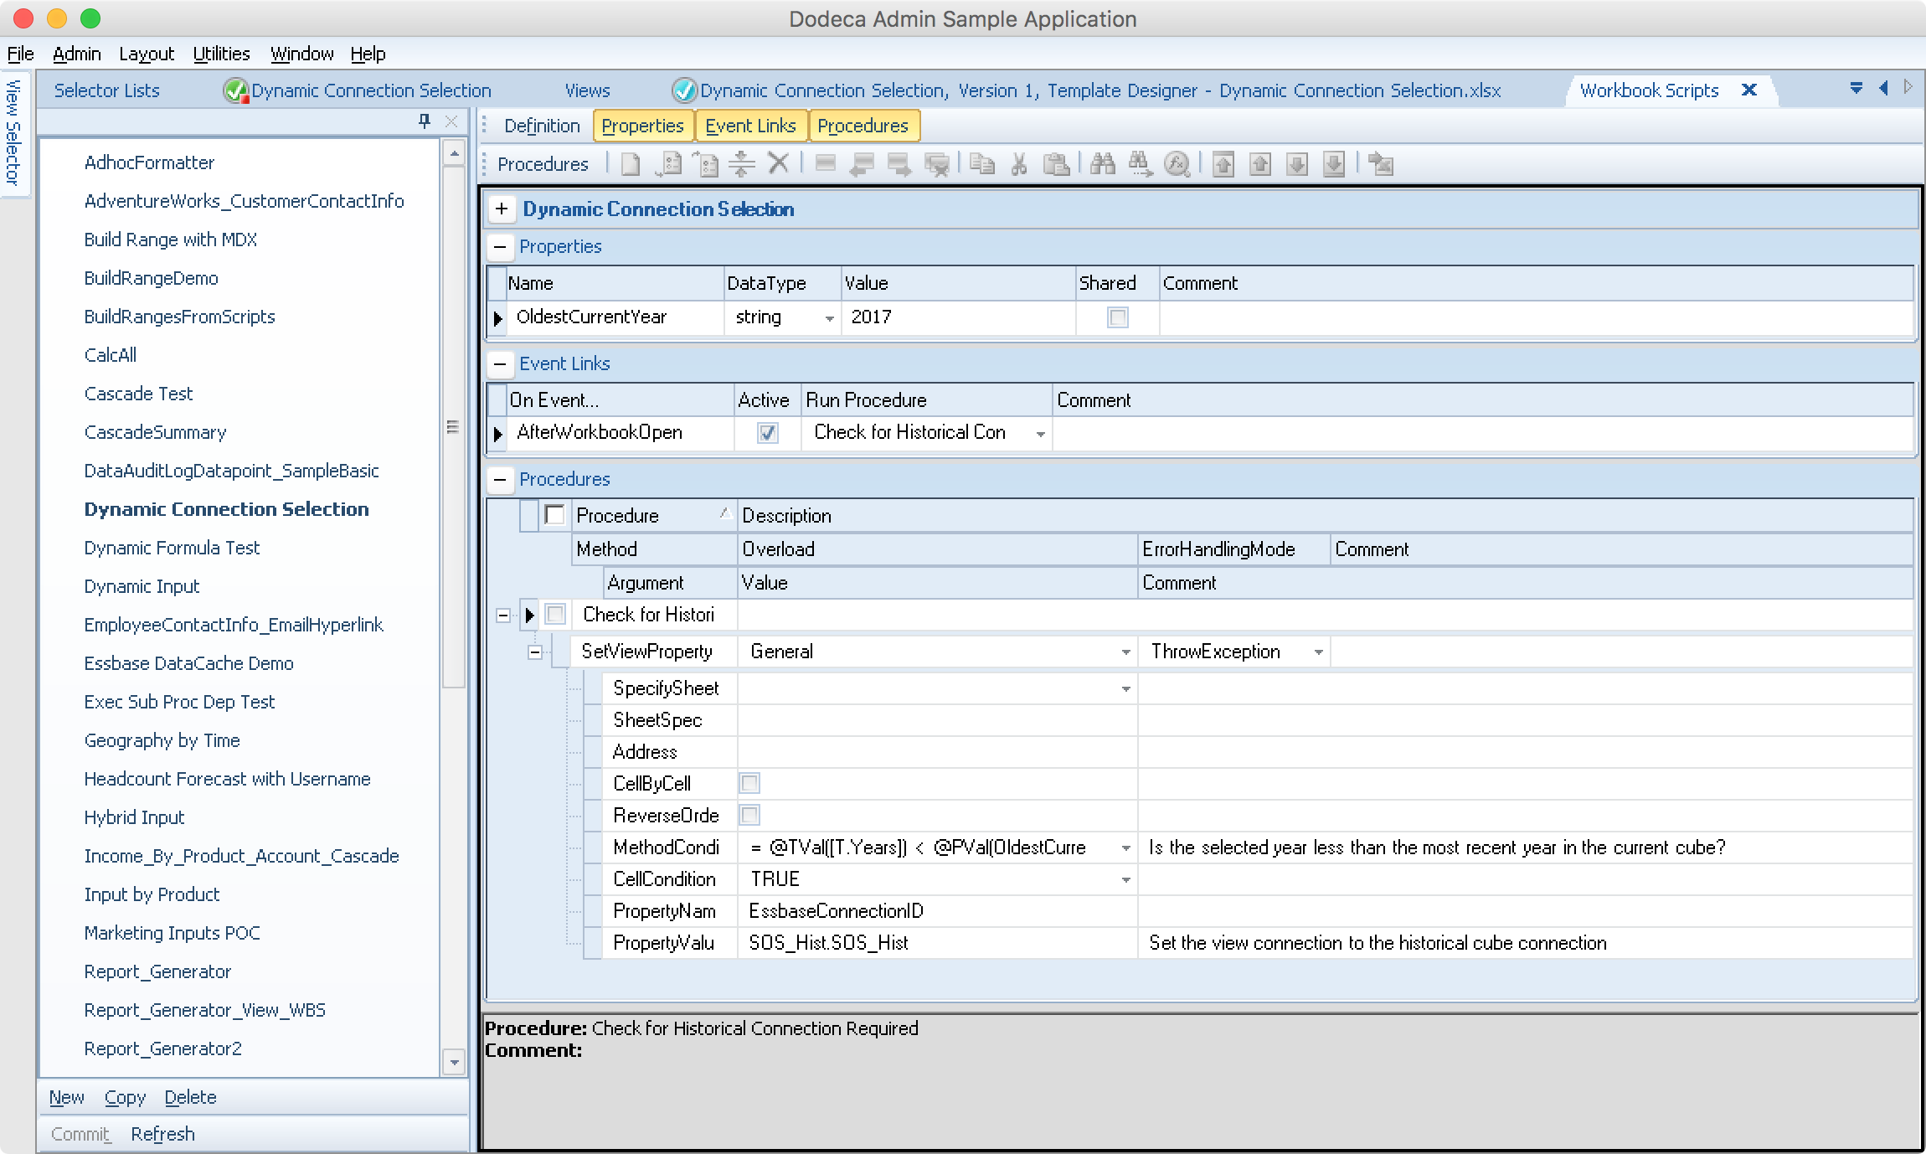The image size is (1926, 1154).
Task: Click the function search magnifier icon
Action: 1177,164
